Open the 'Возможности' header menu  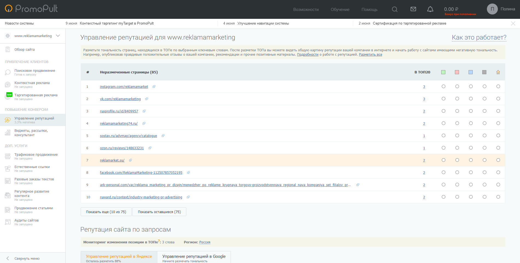(x=306, y=10)
